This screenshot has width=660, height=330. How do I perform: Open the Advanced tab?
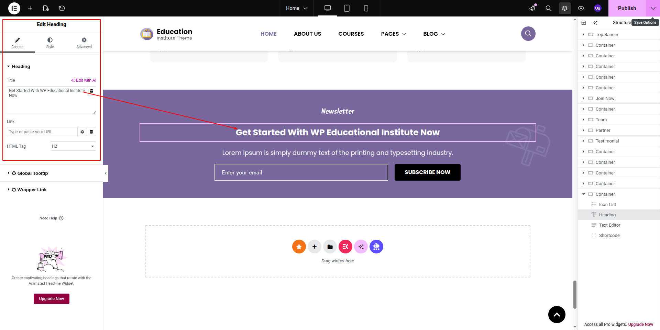click(x=84, y=43)
